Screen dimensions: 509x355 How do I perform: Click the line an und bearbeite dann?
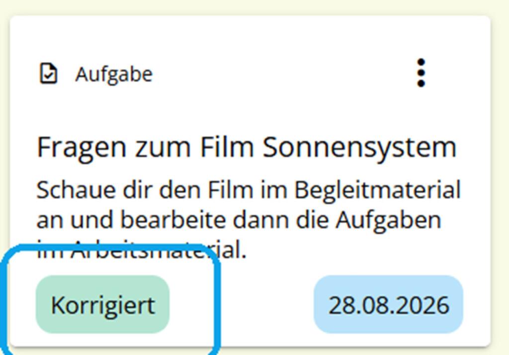[x=239, y=220]
